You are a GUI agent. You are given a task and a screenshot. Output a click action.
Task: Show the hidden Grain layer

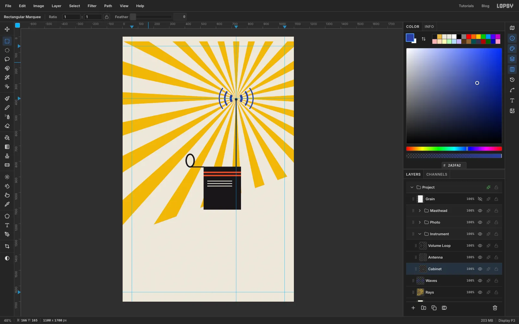(x=480, y=199)
